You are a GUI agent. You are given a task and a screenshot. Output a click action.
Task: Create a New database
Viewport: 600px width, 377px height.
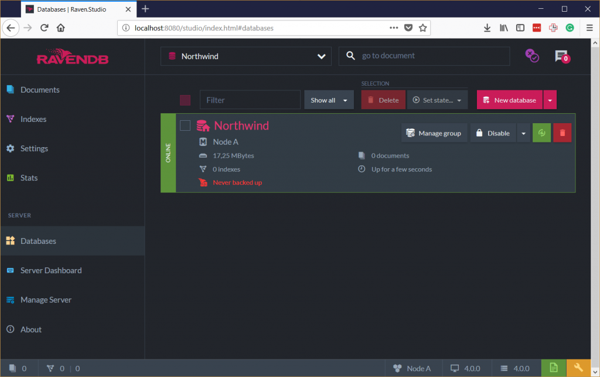click(x=509, y=100)
